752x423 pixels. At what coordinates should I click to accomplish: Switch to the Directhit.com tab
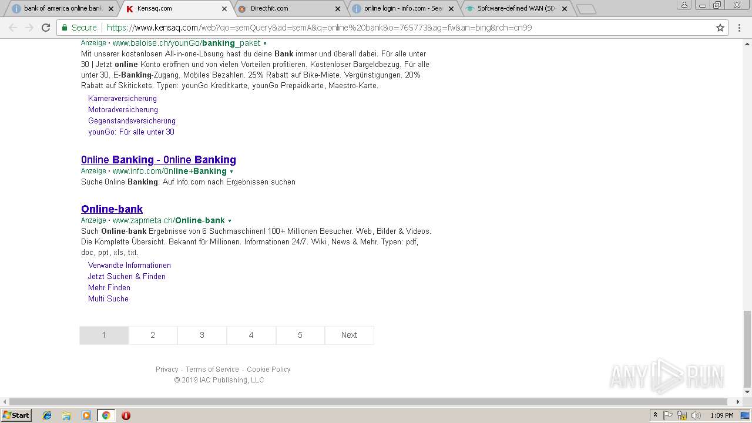(x=288, y=9)
